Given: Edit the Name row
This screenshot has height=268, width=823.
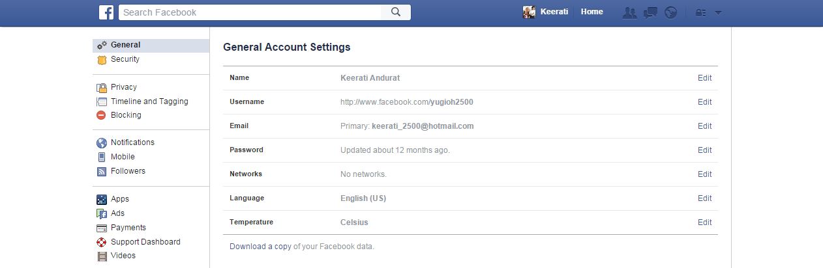Looking at the screenshot, I should point(704,78).
